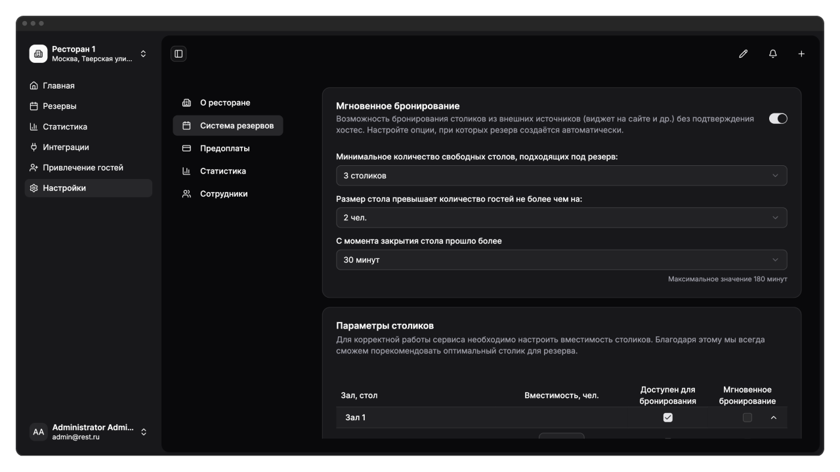This screenshot has height=472, width=840.
Task: Open the 3 столиков dropdown
Action: (x=561, y=176)
